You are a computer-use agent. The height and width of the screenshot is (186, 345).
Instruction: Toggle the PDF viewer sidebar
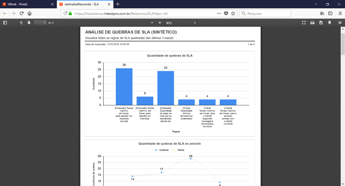click(5, 23)
